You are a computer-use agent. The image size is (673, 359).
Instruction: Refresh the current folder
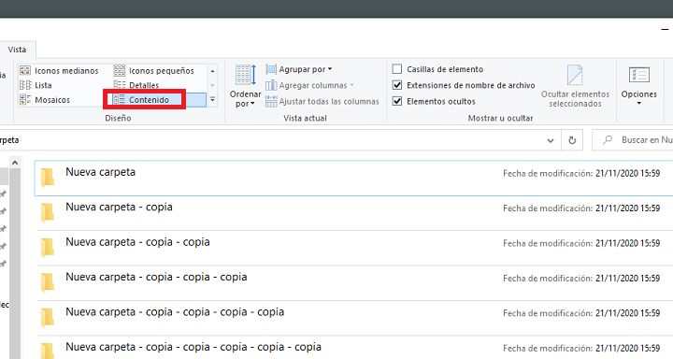tap(572, 140)
